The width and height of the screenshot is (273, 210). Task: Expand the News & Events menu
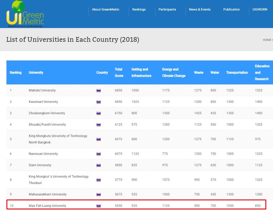pyautogui.click(x=200, y=9)
